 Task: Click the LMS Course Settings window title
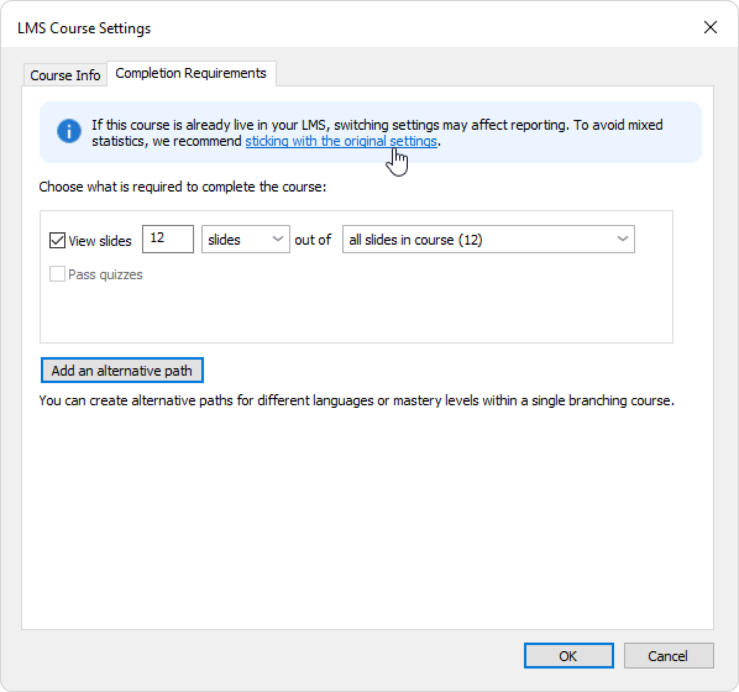tap(84, 28)
